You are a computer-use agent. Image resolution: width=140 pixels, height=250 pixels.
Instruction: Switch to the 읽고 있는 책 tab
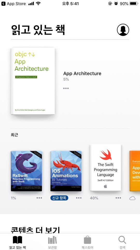click(17, 242)
